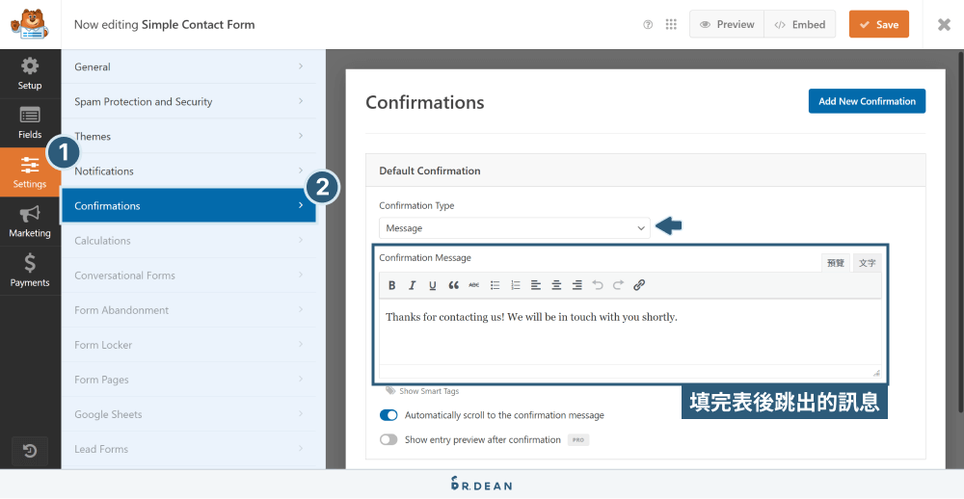Align message text right

(577, 285)
